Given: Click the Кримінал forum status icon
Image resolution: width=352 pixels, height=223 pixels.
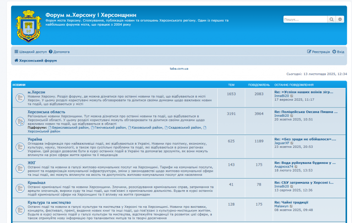Looking at the screenshot, I should (20, 188).
